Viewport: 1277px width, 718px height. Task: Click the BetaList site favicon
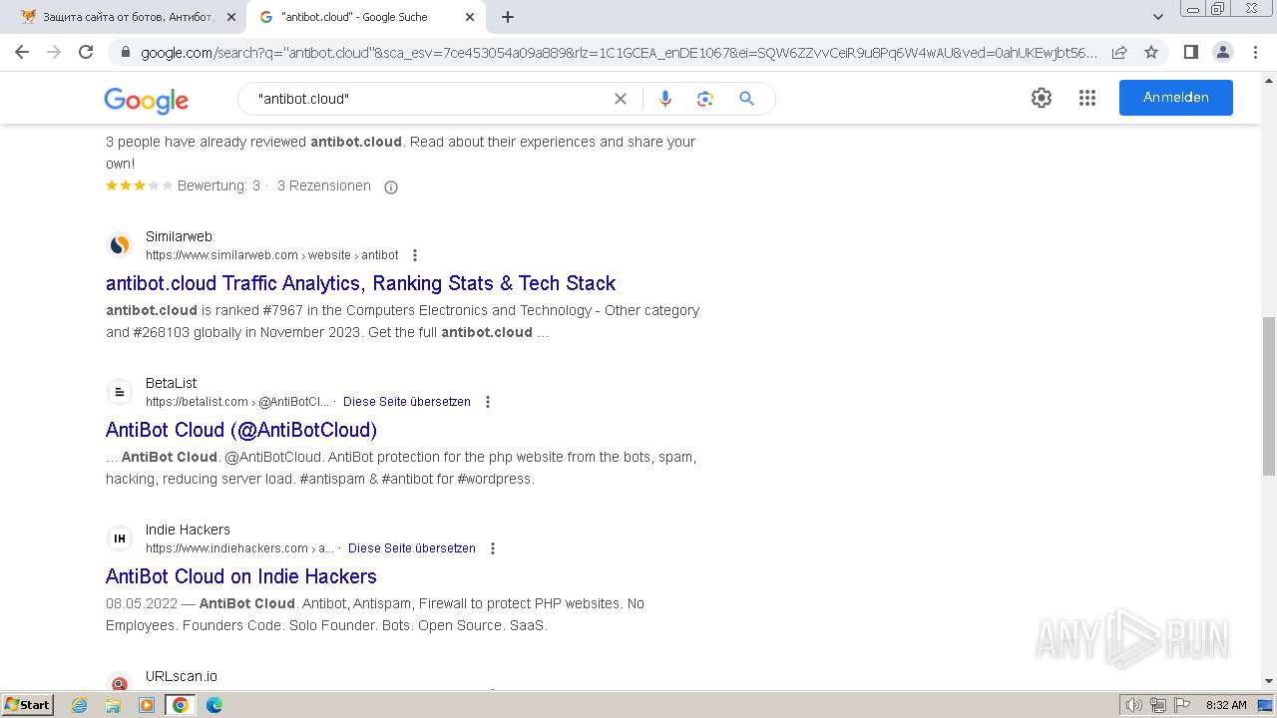(x=120, y=392)
